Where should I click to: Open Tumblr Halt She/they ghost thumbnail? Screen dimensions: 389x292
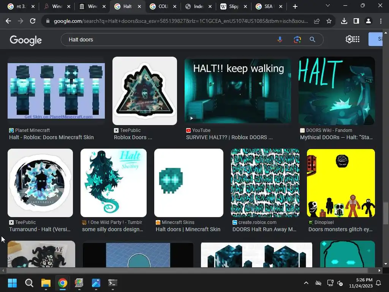click(114, 183)
